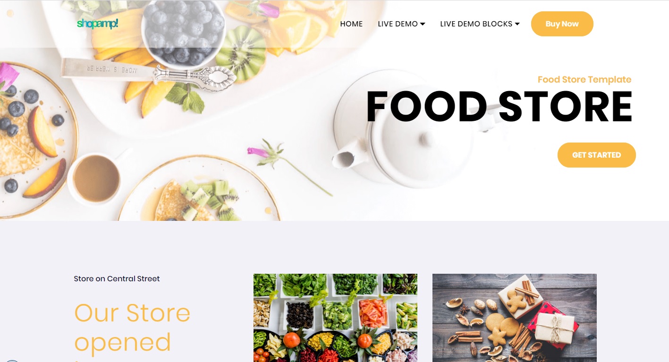Expand the LIVE DEMO BLOCKS caret
This screenshot has width=669, height=362.
(x=517, y=24)
